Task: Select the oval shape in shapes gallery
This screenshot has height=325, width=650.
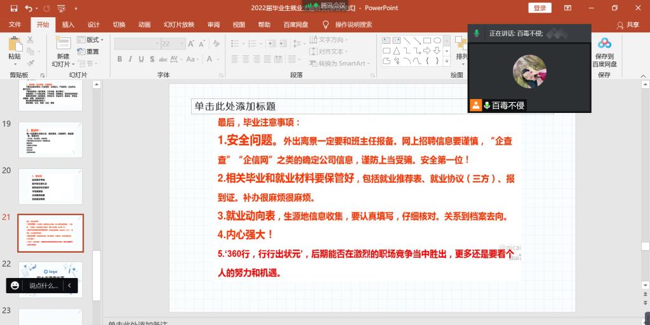Action: pyautogui.click(x=437, y=40)
